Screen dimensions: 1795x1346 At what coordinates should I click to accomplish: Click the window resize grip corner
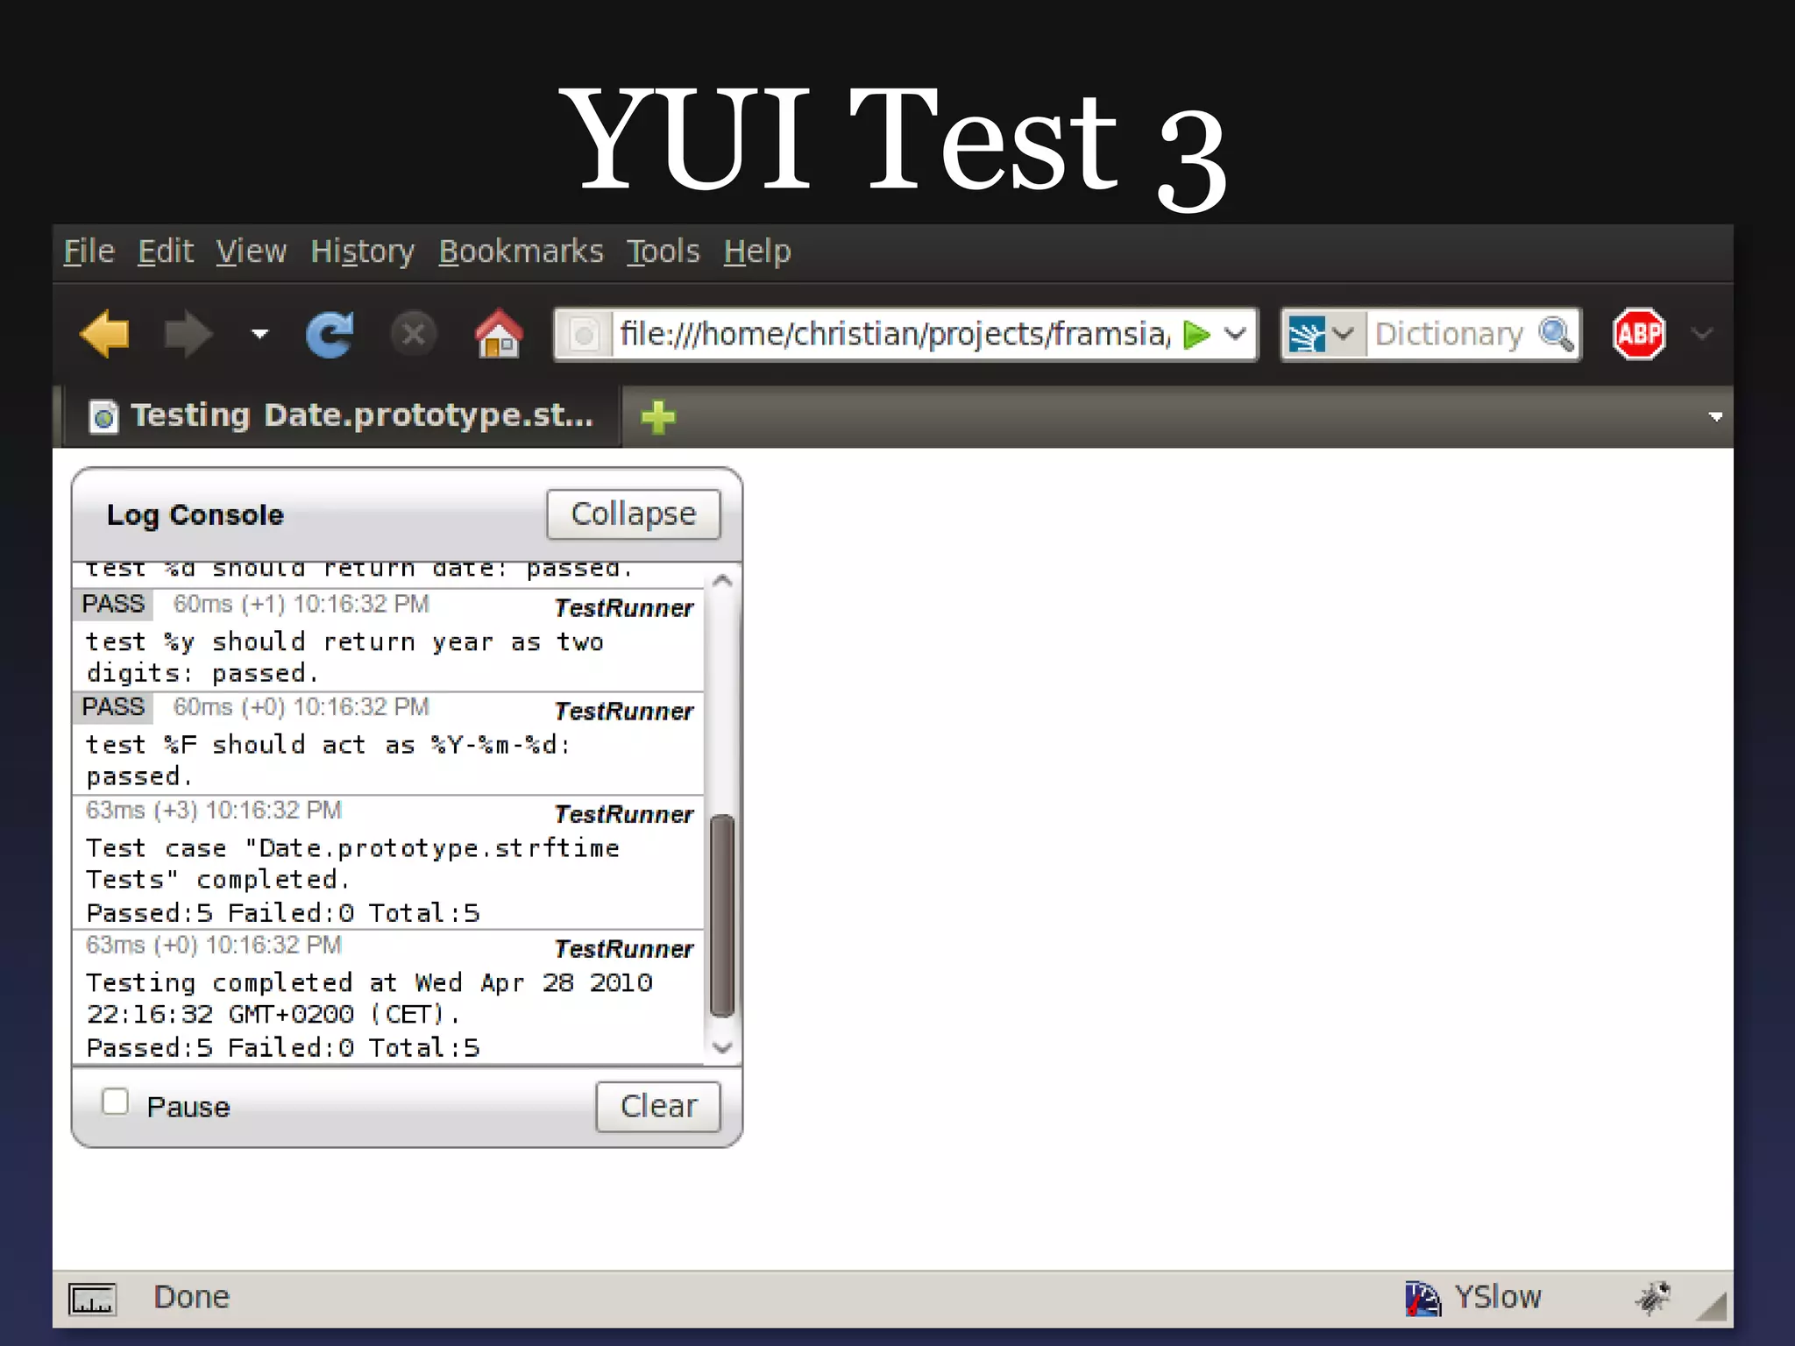(1712, 1306)
